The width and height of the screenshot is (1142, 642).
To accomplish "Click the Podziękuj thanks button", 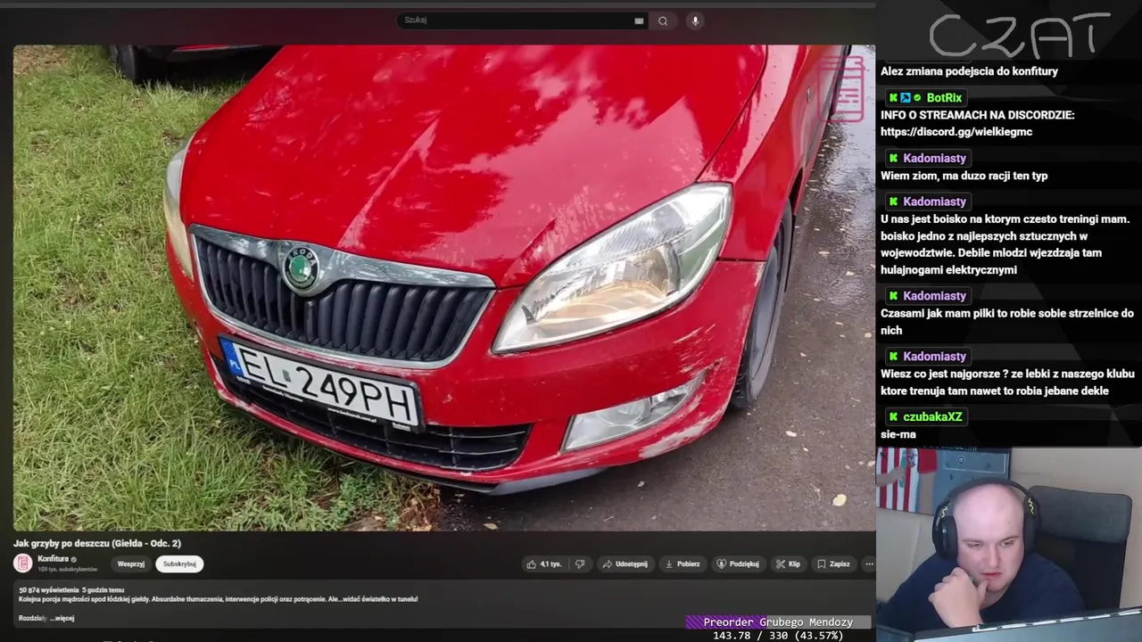I will 738,564.
